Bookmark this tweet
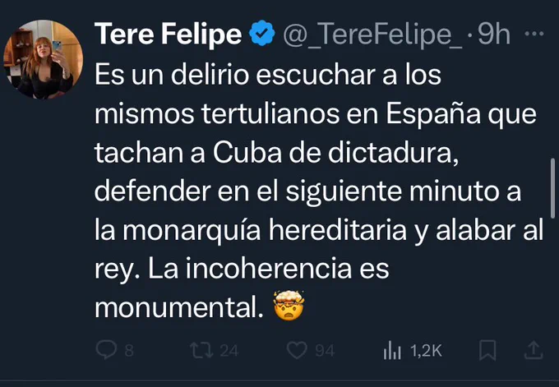The height and width of the screenshot is (387, 559). 487,350
